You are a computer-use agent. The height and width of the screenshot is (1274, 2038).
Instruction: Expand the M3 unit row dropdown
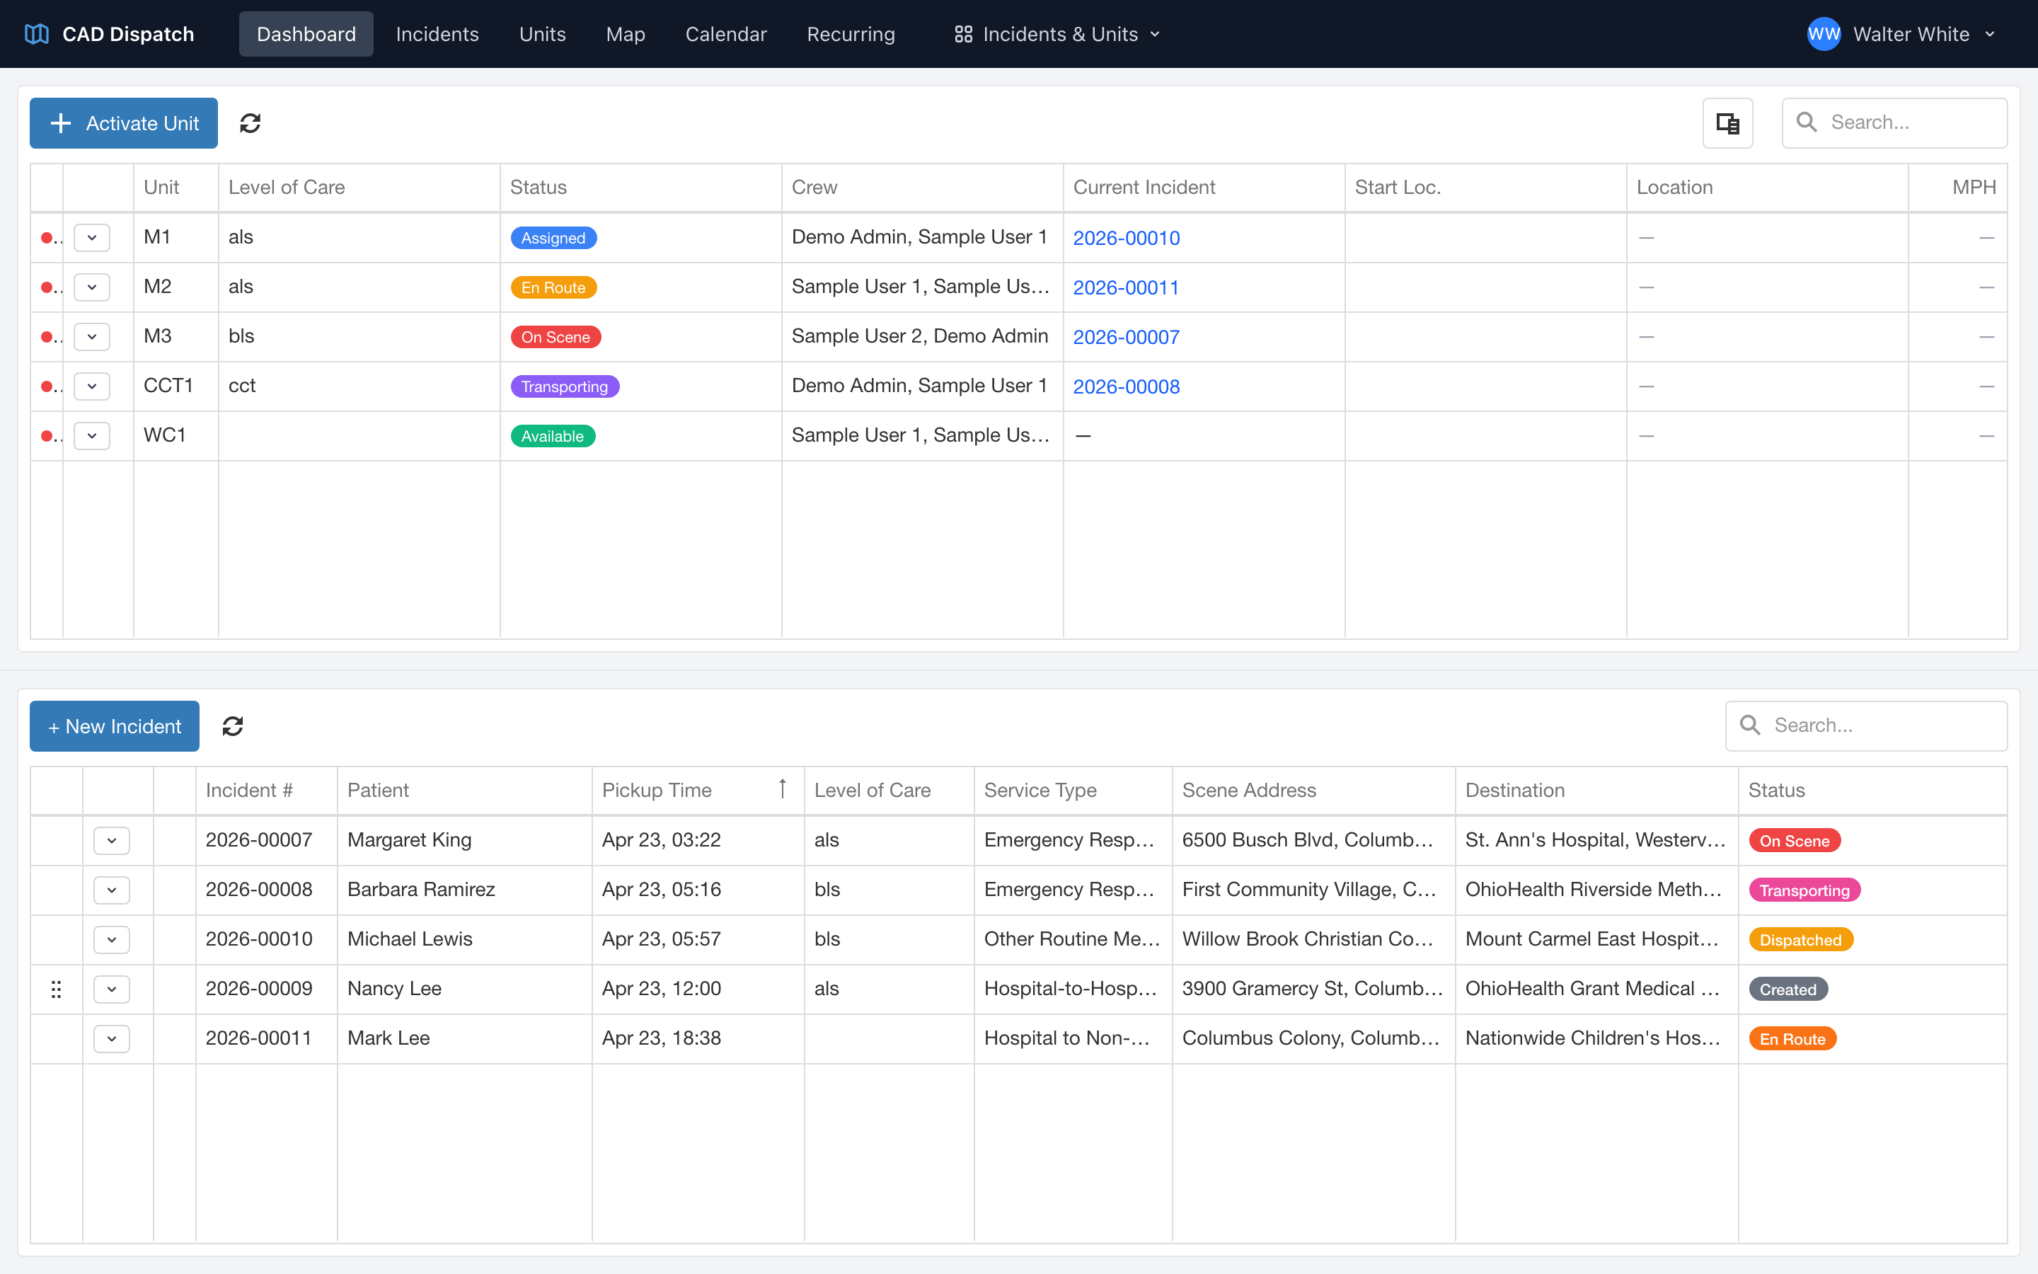click(92, 337)
